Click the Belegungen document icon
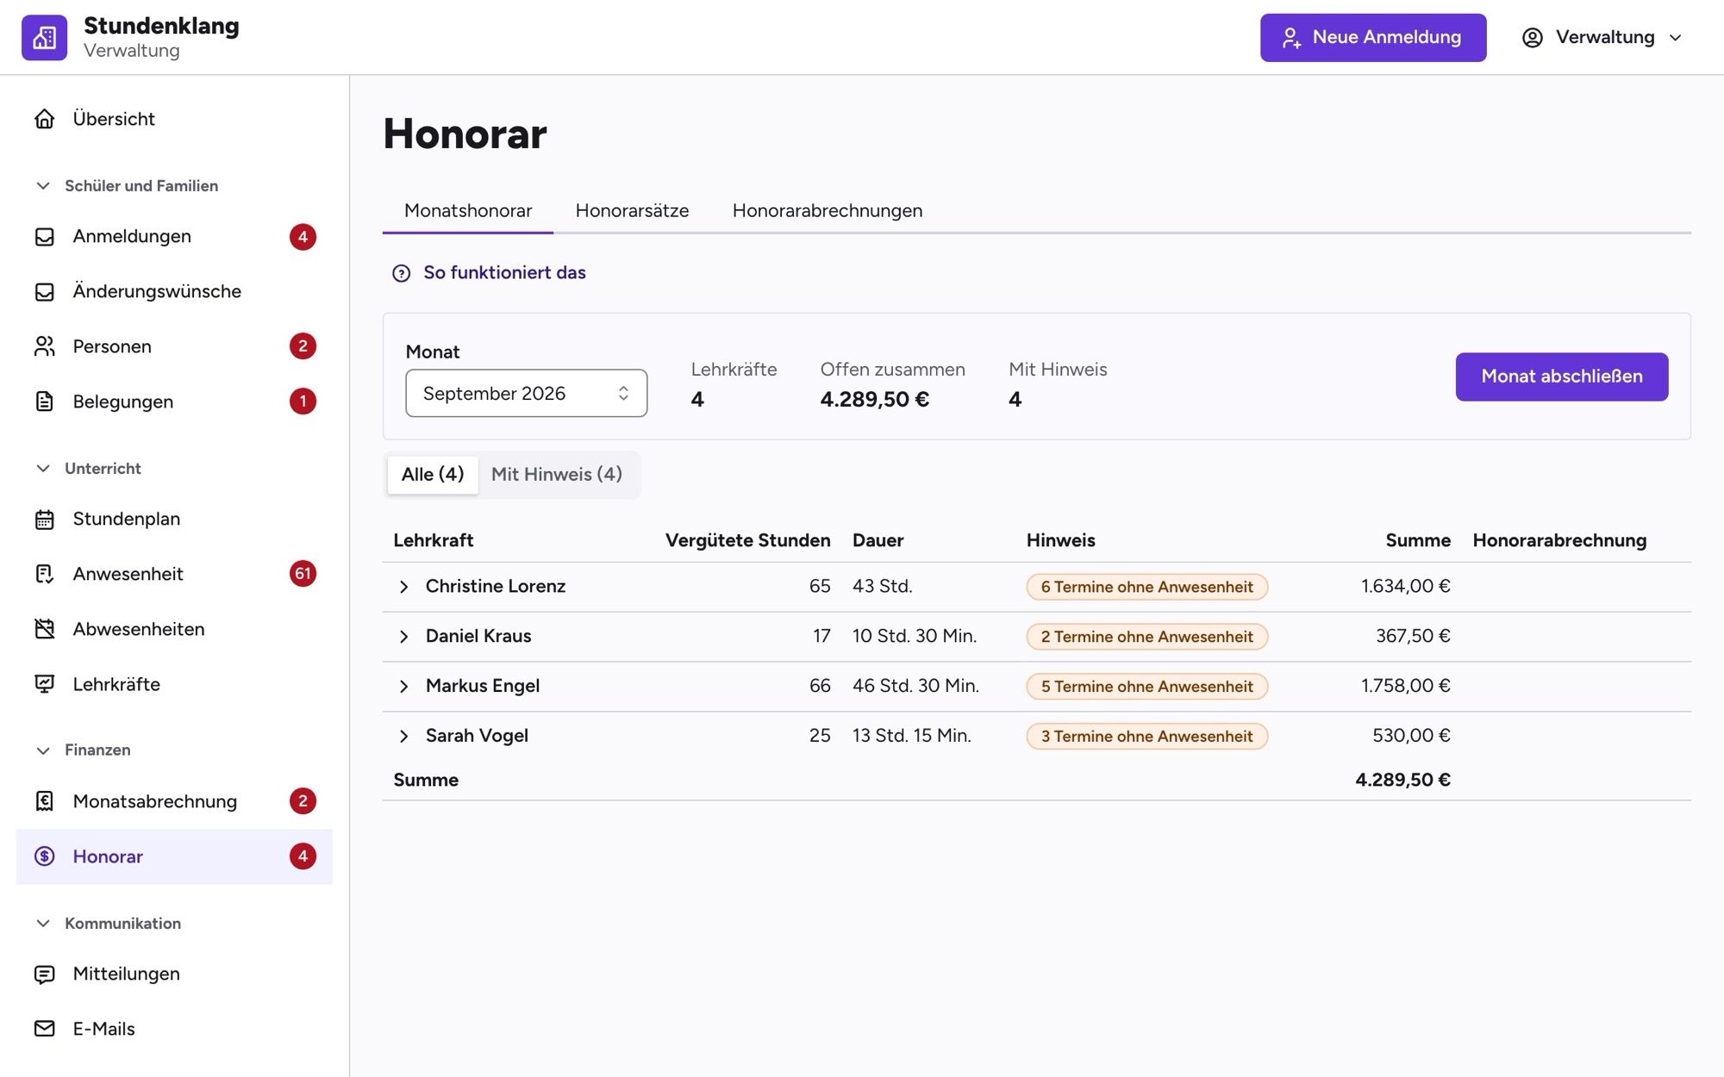This screenshot has width=1724, height=1077. coord(44,402)
